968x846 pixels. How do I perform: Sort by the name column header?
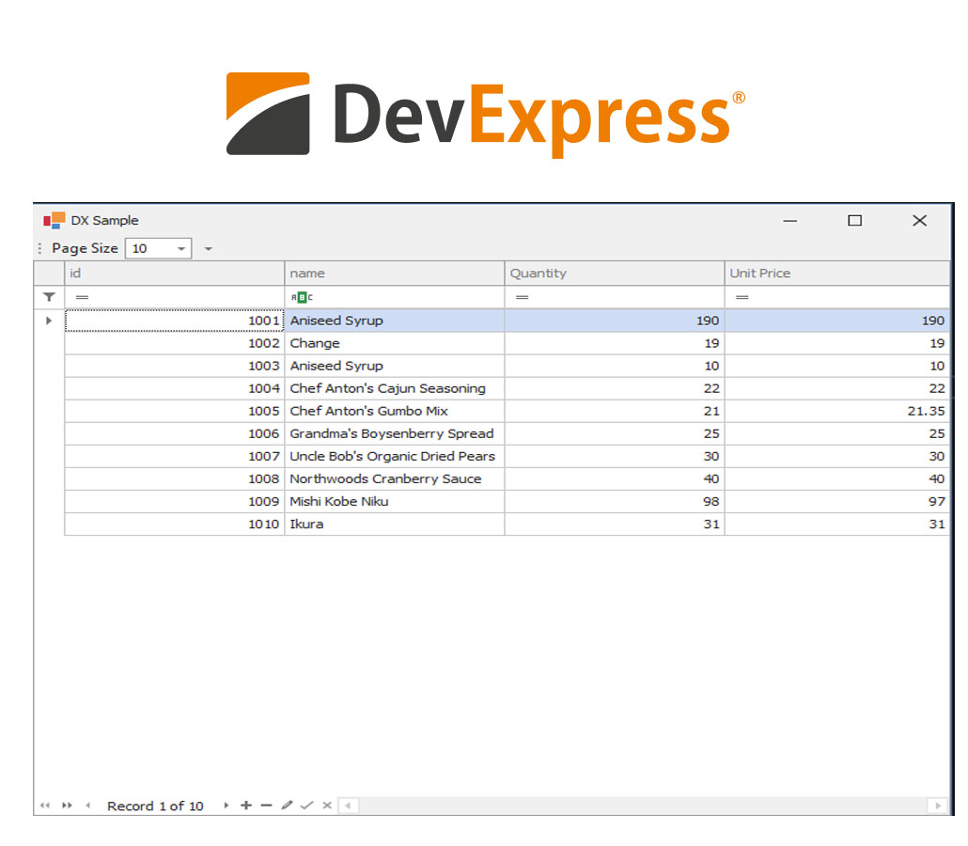[x=395, y=273]
